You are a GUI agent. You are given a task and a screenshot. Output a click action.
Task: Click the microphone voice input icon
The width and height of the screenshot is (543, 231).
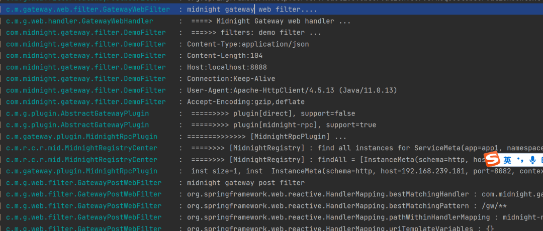[532, 160]
